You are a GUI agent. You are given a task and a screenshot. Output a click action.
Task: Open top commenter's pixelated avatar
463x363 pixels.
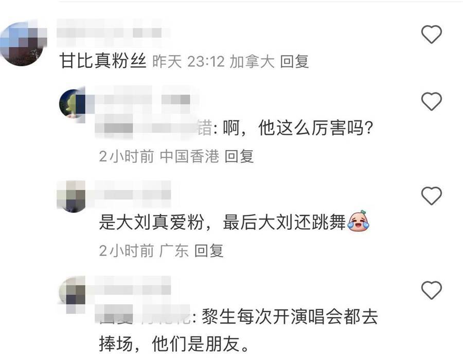click(x=23, y=43)
